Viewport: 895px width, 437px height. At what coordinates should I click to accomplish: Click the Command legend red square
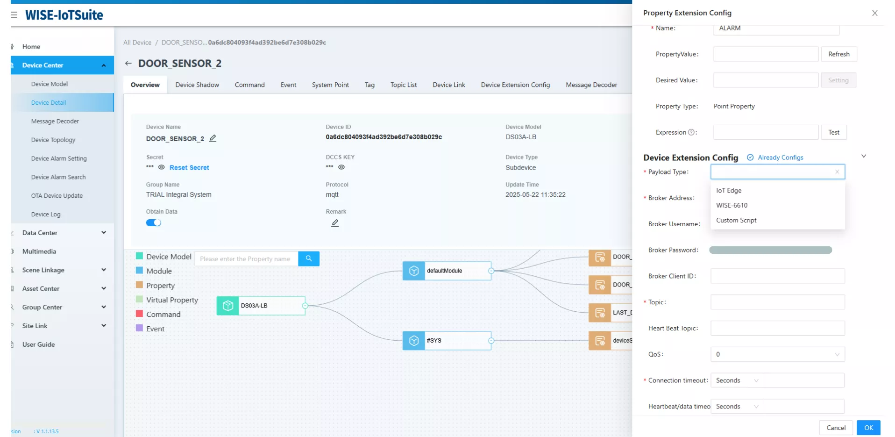pos(139,314)
